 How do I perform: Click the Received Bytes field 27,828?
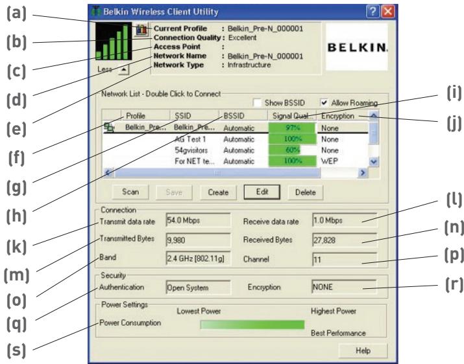click(345, 240)
